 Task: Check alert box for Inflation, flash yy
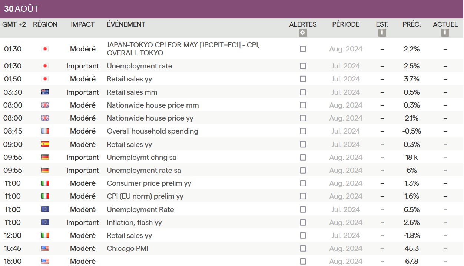point(303,222)
